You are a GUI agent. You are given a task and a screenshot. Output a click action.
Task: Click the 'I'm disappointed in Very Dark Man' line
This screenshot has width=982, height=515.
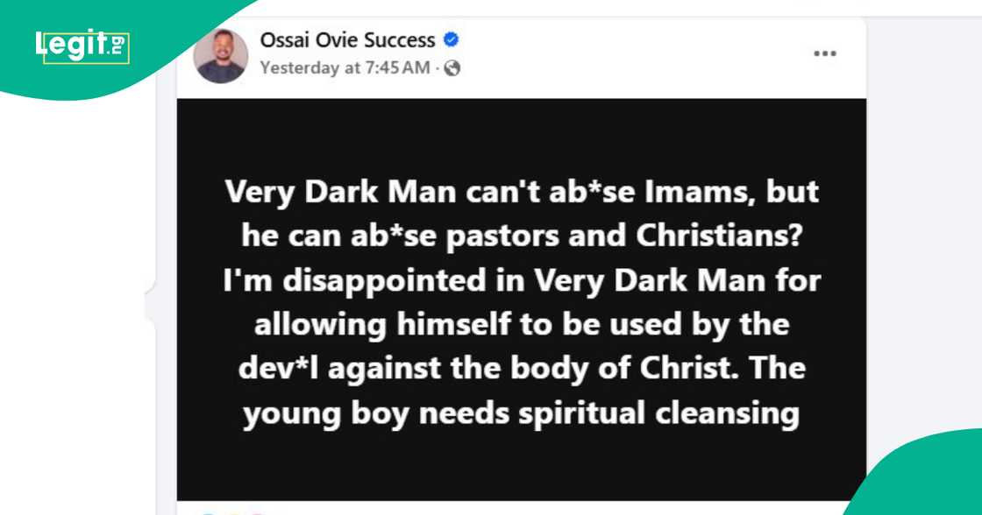[521, 281]
